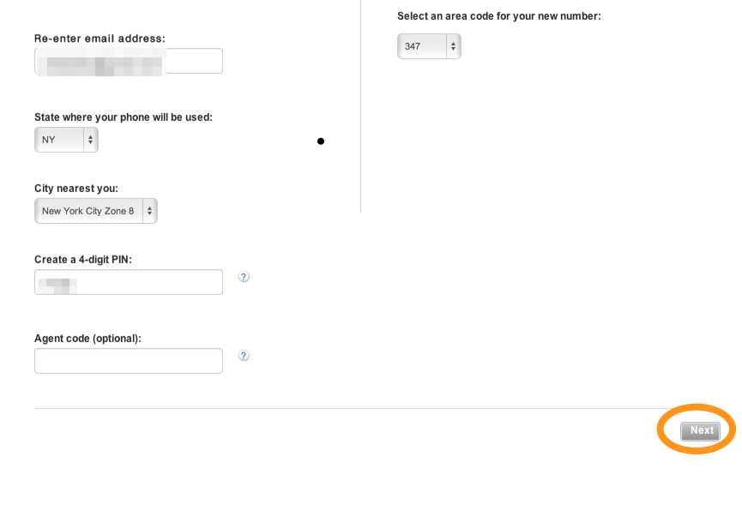Expand the City nearest you dropdown

pos(96,211)
